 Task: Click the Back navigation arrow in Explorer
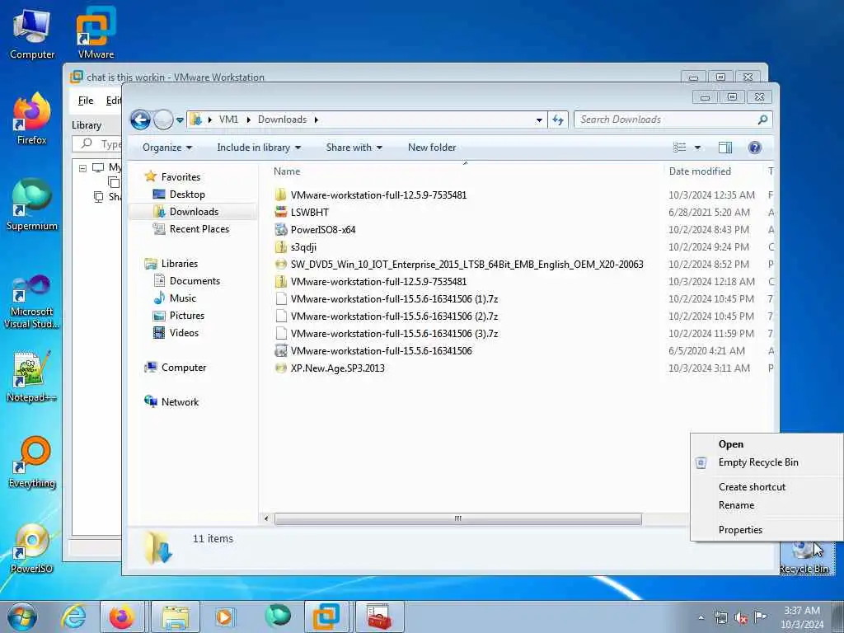pyautogui.click(x=140, y=120)
